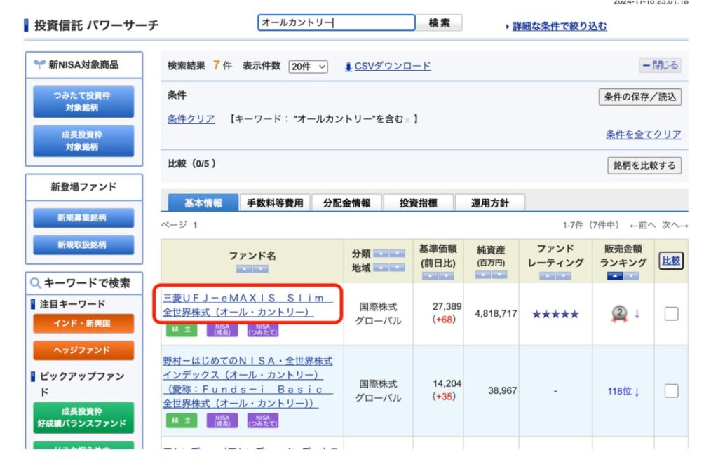Focus the keyword search input field

(337, 22)
